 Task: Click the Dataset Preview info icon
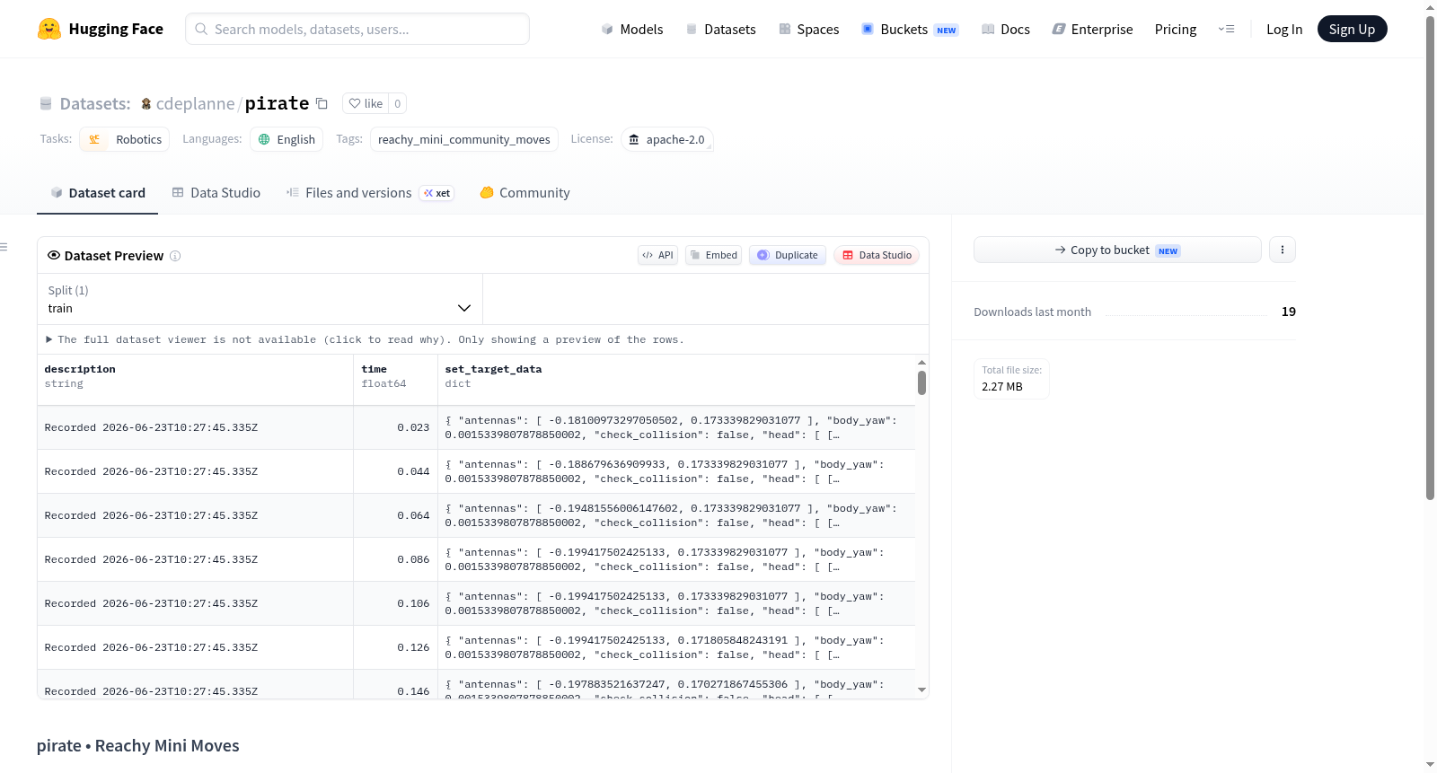point(175,256)
